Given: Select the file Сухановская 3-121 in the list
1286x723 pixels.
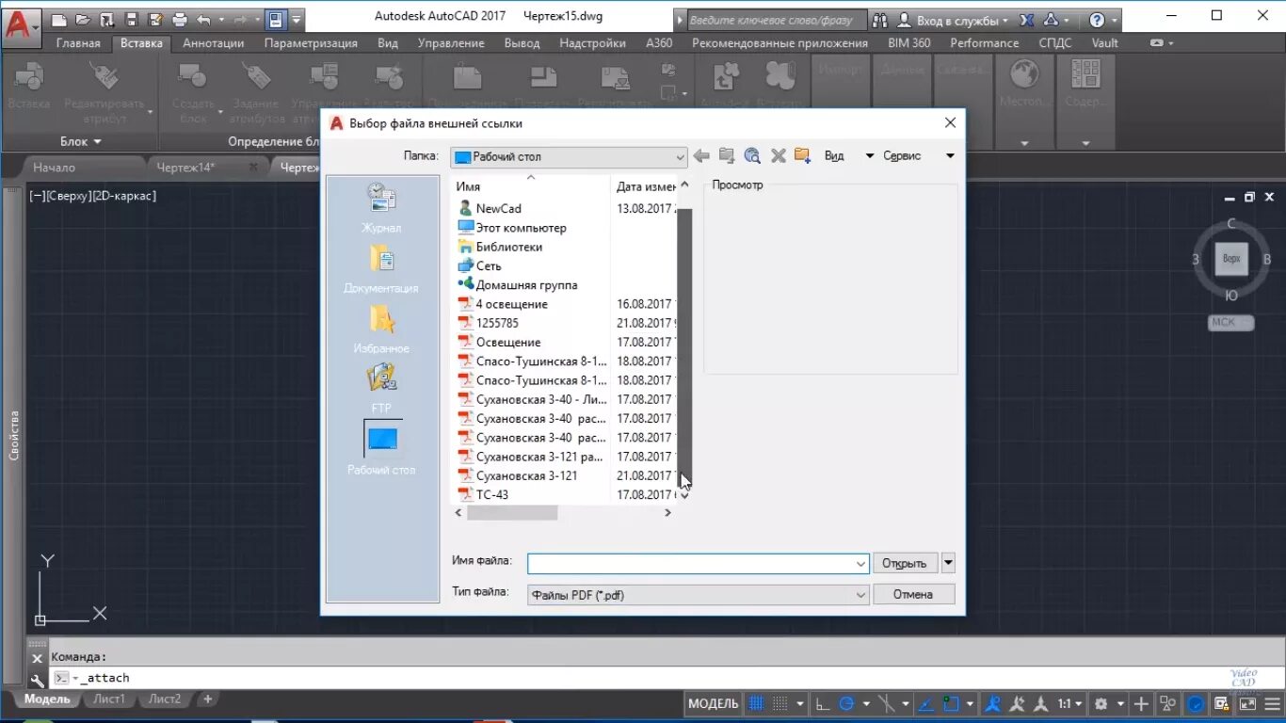Looking at the screenshot, I should point(527,475).
